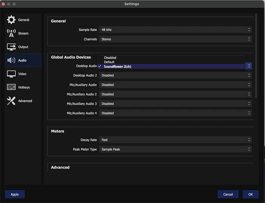Image resolution: width=265 pixels, height=203 pixels.
Task: Select the Hotkeys keyboard icon
Action: [x=11, y=87]
